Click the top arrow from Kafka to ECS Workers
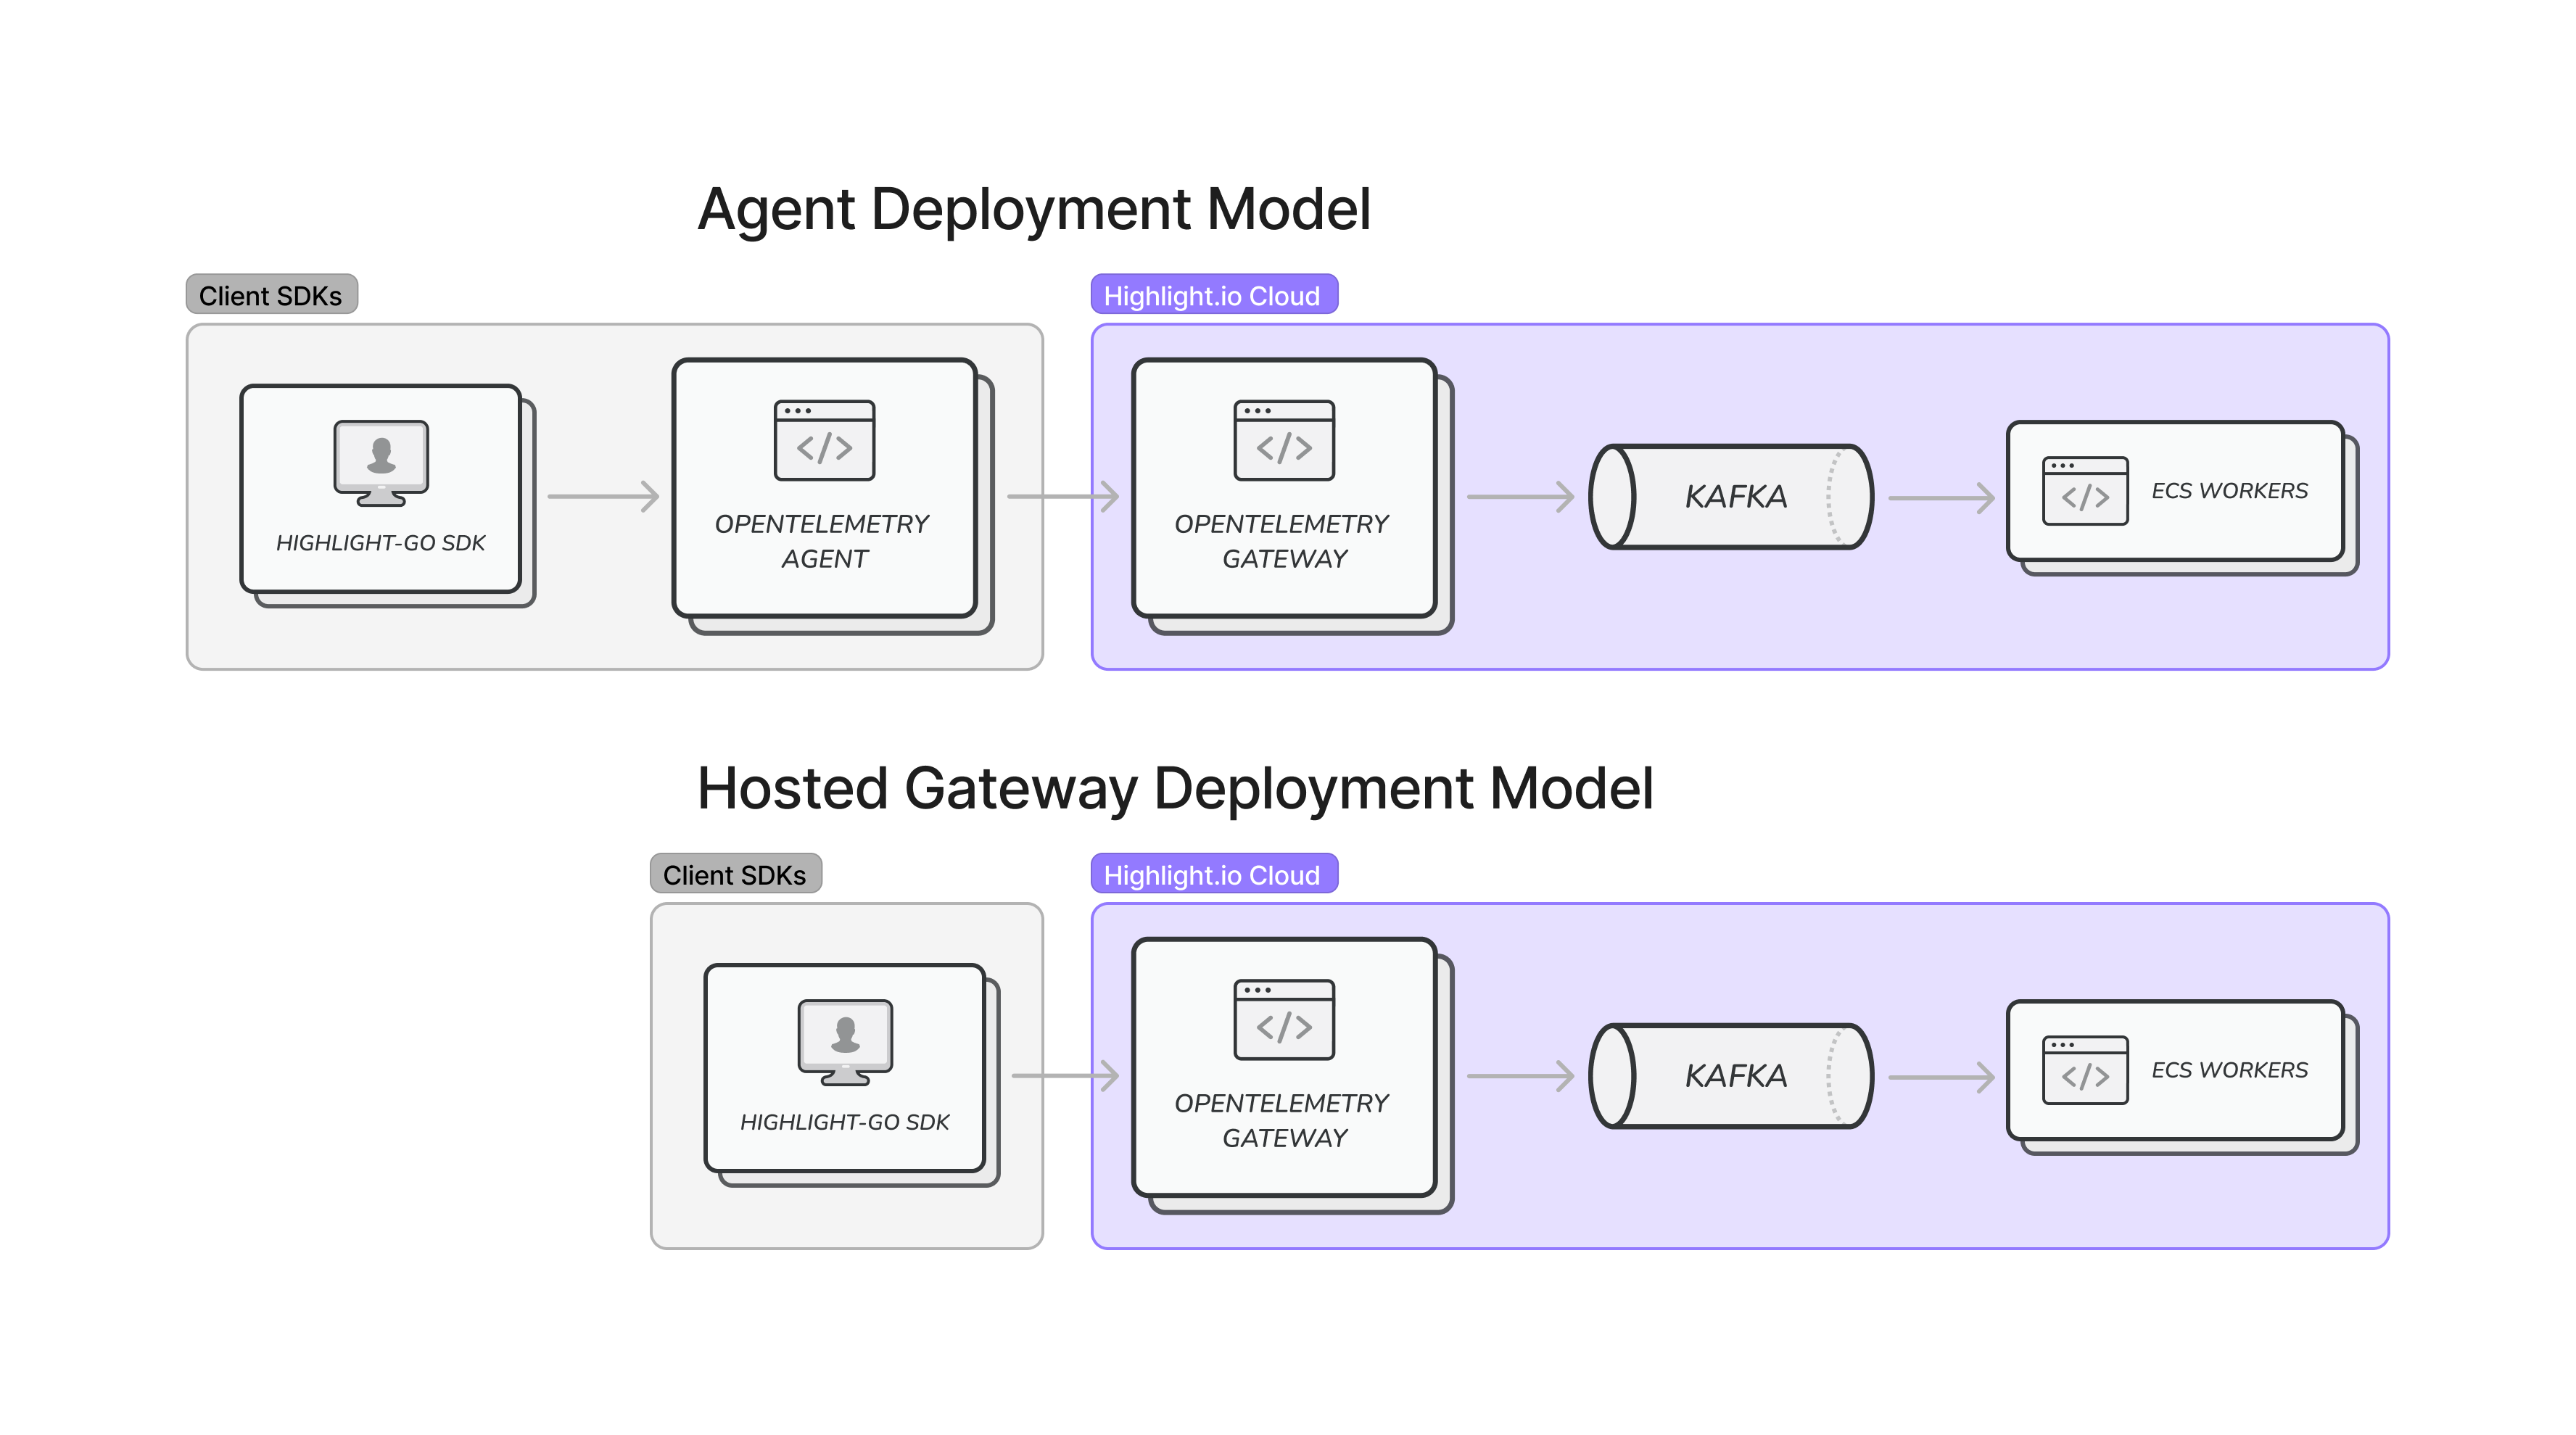The image size is (2576, 1435). (x=1941, y=497)
